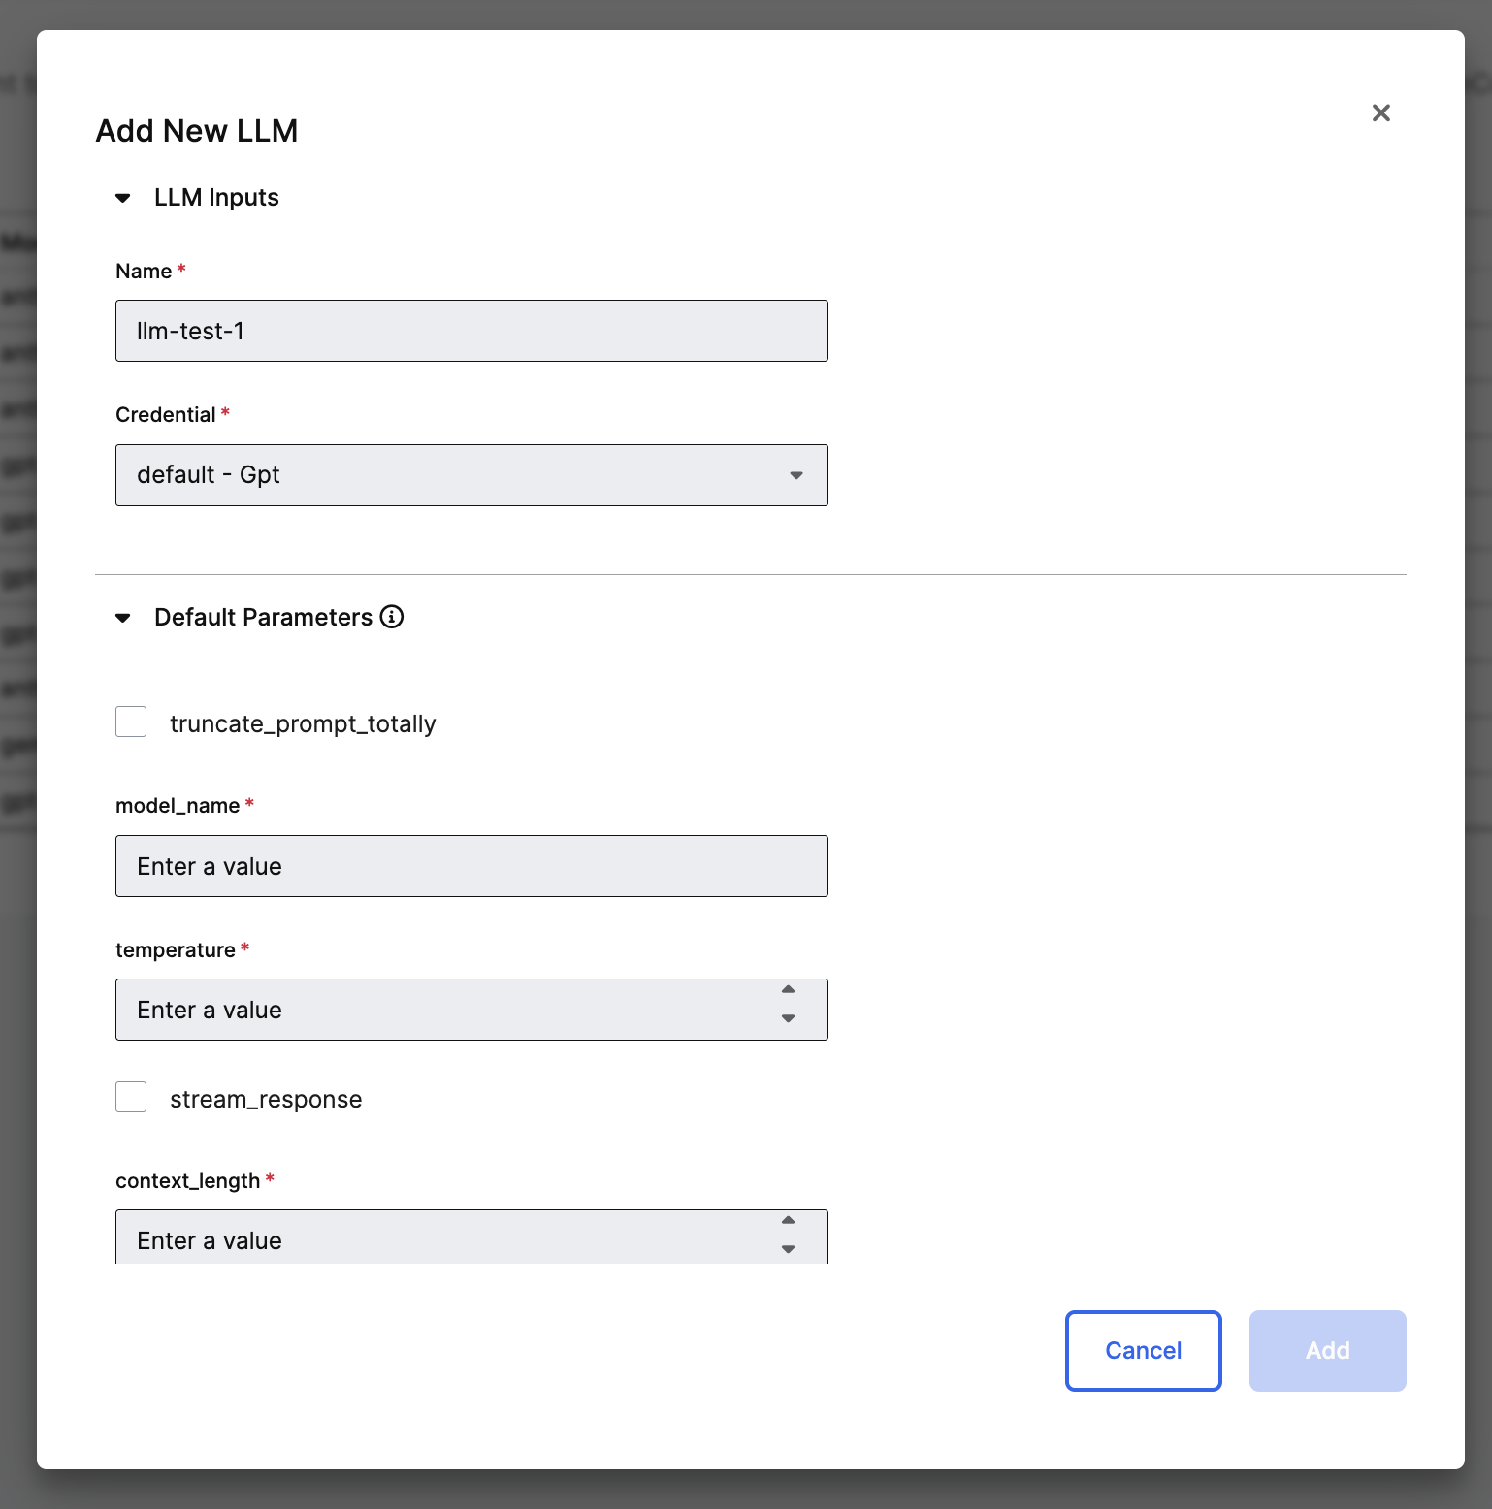Image resolution: width=1492 pixels, height=1509 pixels.
Task: Click the Default Parameters heading text
Action: tap(263, 618)
